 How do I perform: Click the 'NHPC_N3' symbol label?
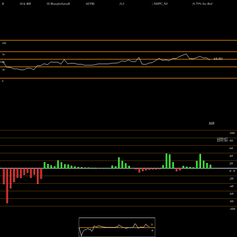pyautogui.click(x=160, y=4)
